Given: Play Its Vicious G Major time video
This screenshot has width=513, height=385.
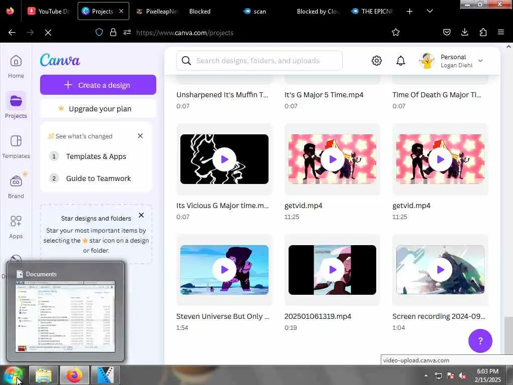Looking at the screenshot, I should pyautogui.click(x=224, y=159).
